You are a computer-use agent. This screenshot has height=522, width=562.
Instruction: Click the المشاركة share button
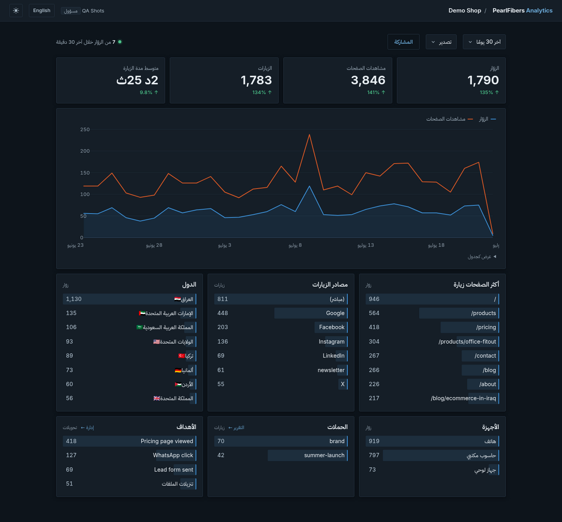click(403, 42)
